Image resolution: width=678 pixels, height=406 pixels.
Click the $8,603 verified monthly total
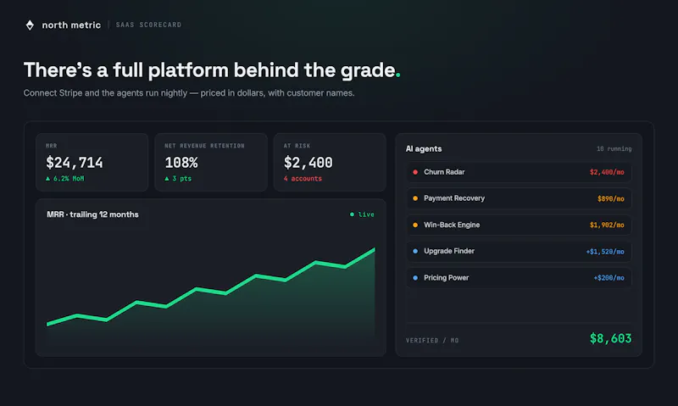pos(610,338)
